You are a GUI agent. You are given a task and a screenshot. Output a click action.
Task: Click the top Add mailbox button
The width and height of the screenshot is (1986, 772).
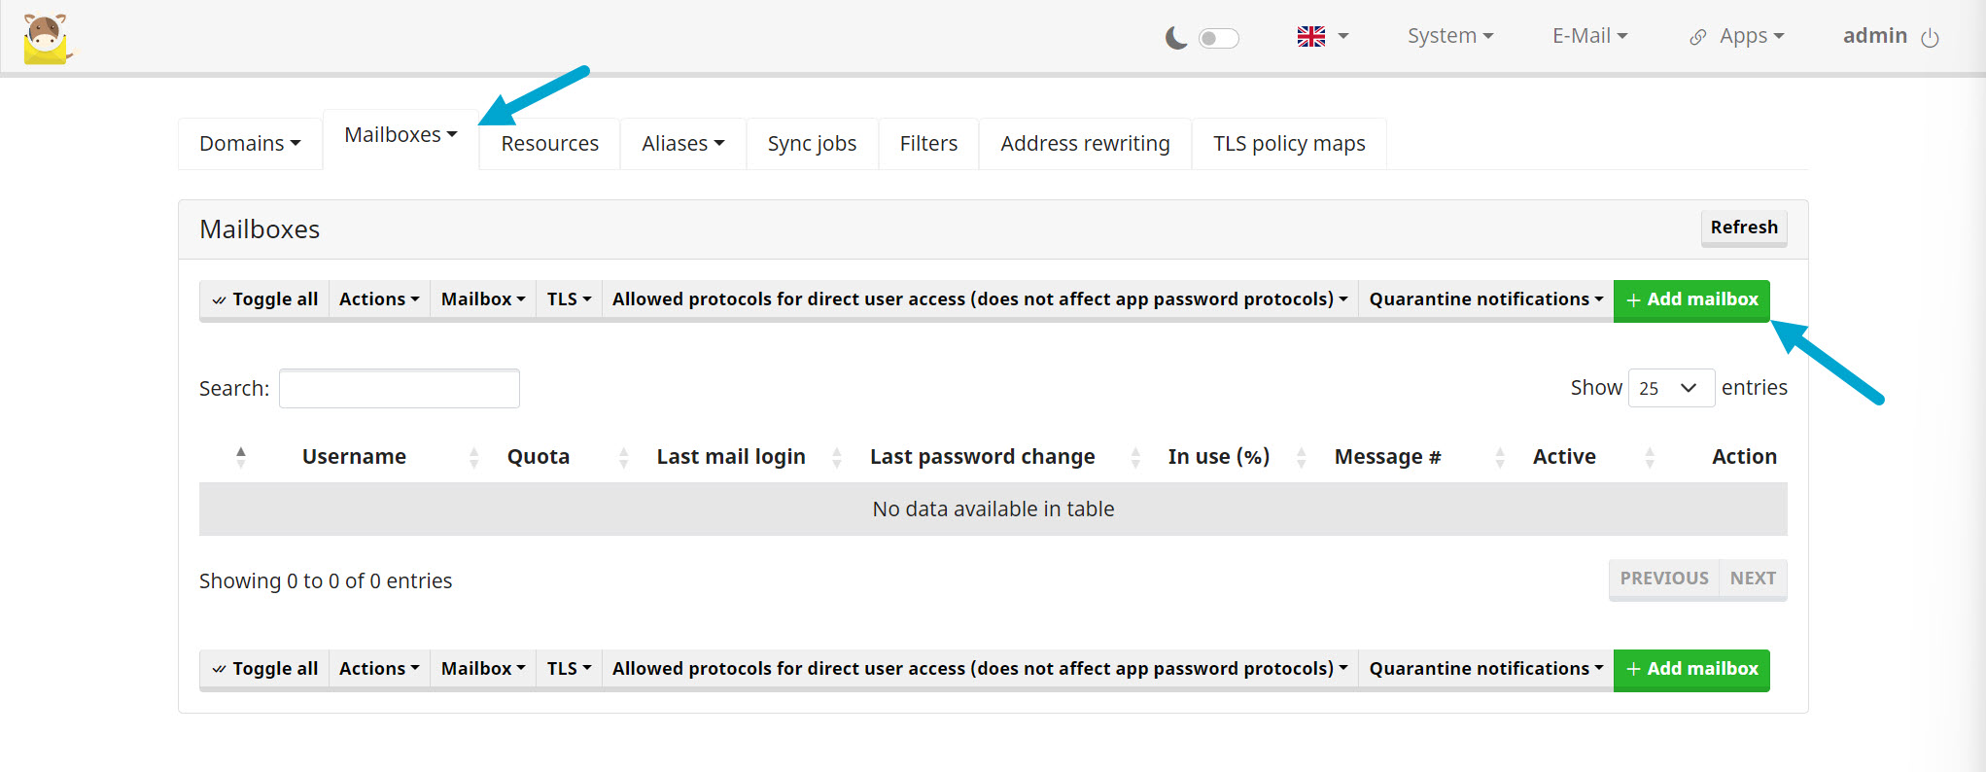pyautogui.click(x=1691, y=299)
